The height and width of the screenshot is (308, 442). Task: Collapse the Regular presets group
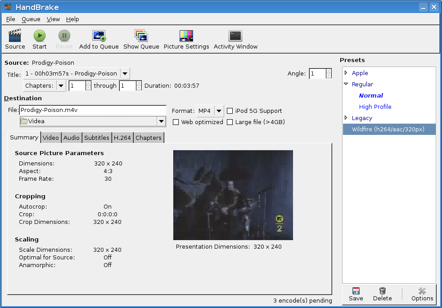pyautogui.click(x=346, y=84)
